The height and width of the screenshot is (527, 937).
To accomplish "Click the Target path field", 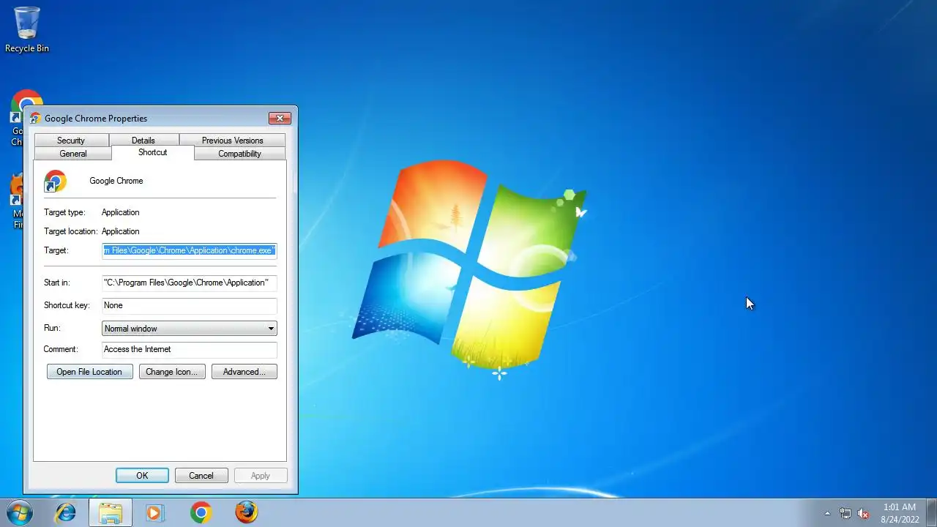I will click(x=189, y=250).
